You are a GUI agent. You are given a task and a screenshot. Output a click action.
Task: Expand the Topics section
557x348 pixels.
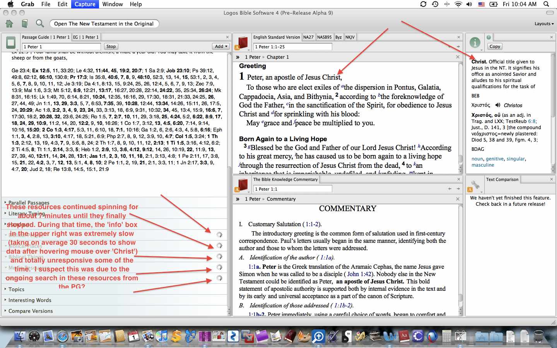[16, 289]
